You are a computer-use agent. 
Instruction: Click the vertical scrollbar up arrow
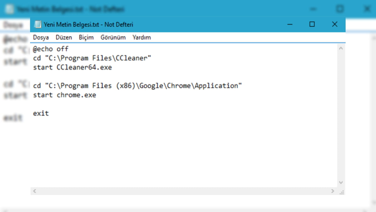(x=341, y=49)
